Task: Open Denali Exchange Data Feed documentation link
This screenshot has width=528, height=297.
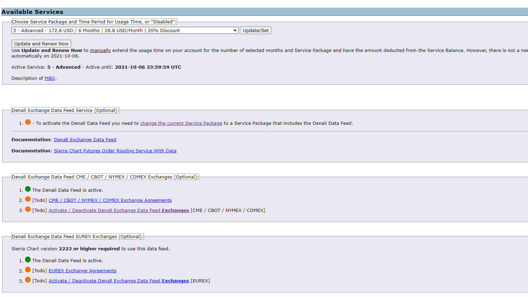Action: coord(85,140)
